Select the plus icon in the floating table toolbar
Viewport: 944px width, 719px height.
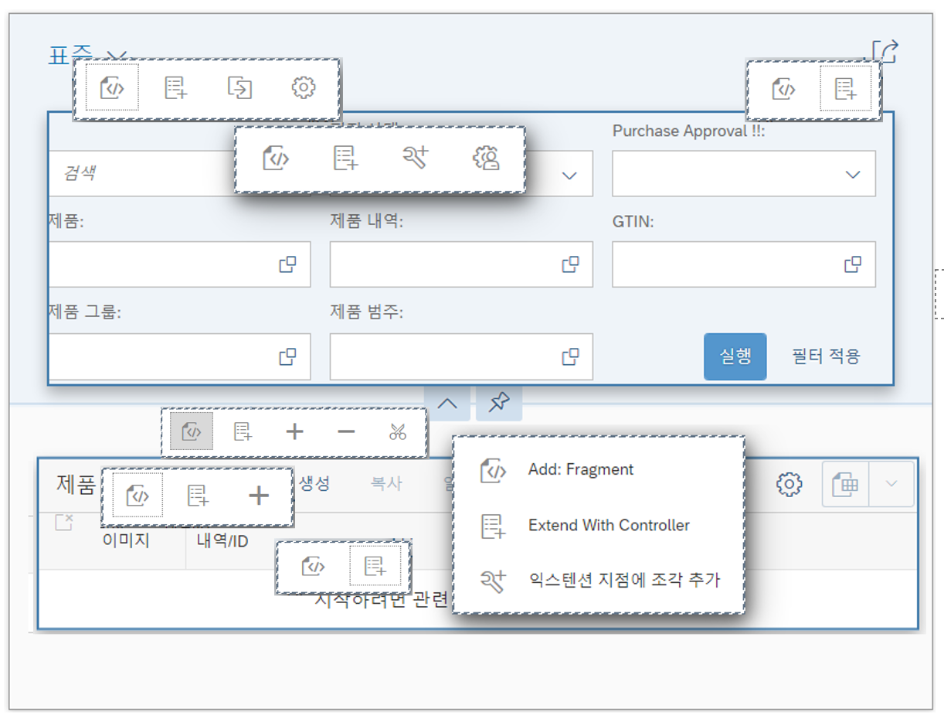pos(294,431)
